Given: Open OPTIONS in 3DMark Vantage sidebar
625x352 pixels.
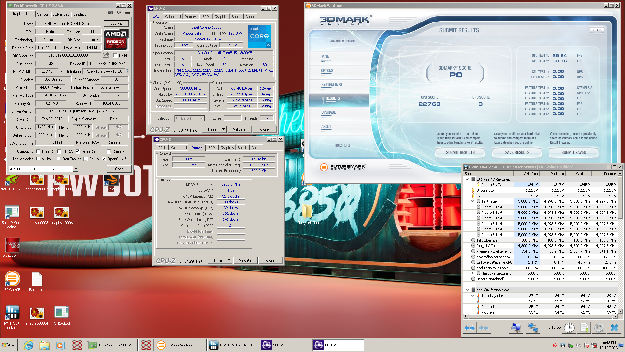Looking at the screenshot, I should click(327, 71).
